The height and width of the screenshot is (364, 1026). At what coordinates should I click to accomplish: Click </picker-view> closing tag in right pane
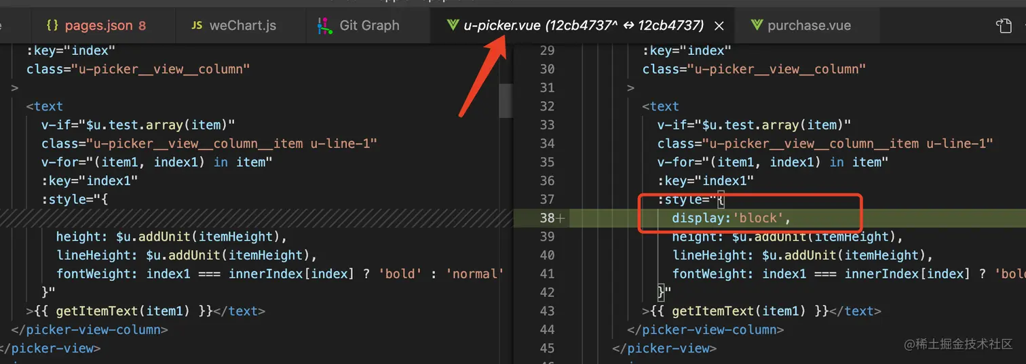click(664, 348)
